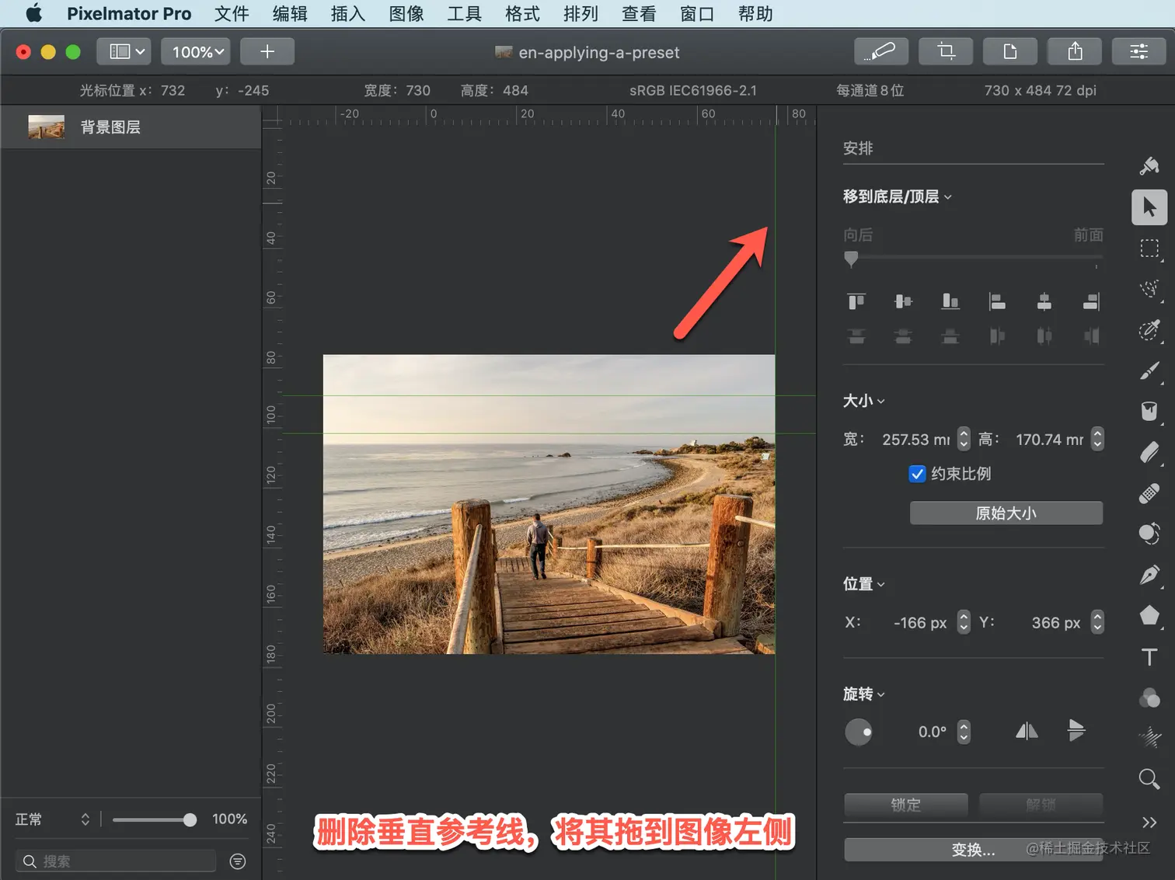Toggle the tool options sliders button
Screen dimensions: 1175x880
(1139, 52)
